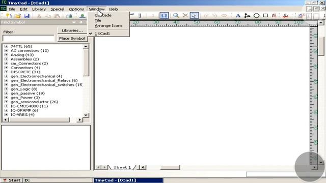Expand the gen_semiconductor library
Image resolution: width=326 pixels, height=183 pixels.
(6, 102)
